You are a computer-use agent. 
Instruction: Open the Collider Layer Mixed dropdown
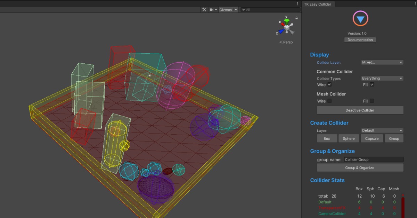point(382,62)
